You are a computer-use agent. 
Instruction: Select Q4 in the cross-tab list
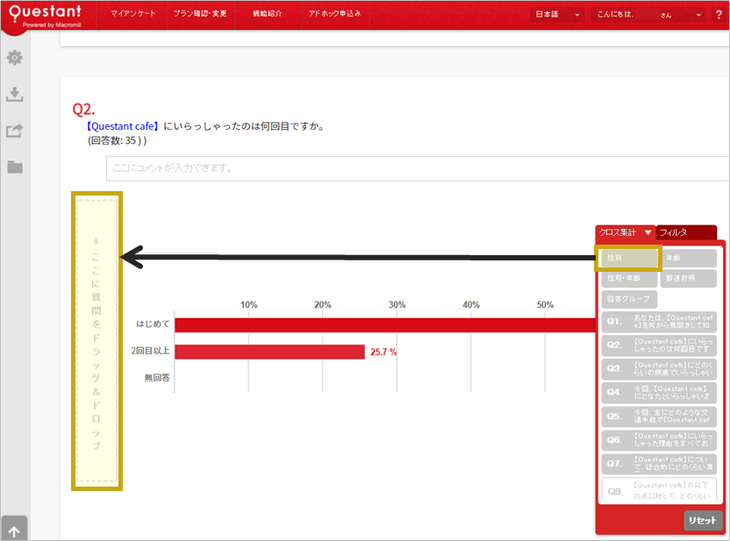point(659,393)
